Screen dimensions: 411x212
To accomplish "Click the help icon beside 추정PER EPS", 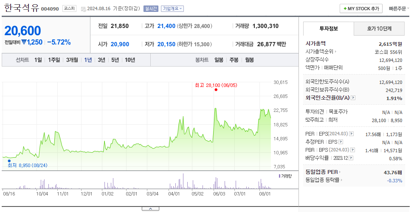I will tap(341, 142).
